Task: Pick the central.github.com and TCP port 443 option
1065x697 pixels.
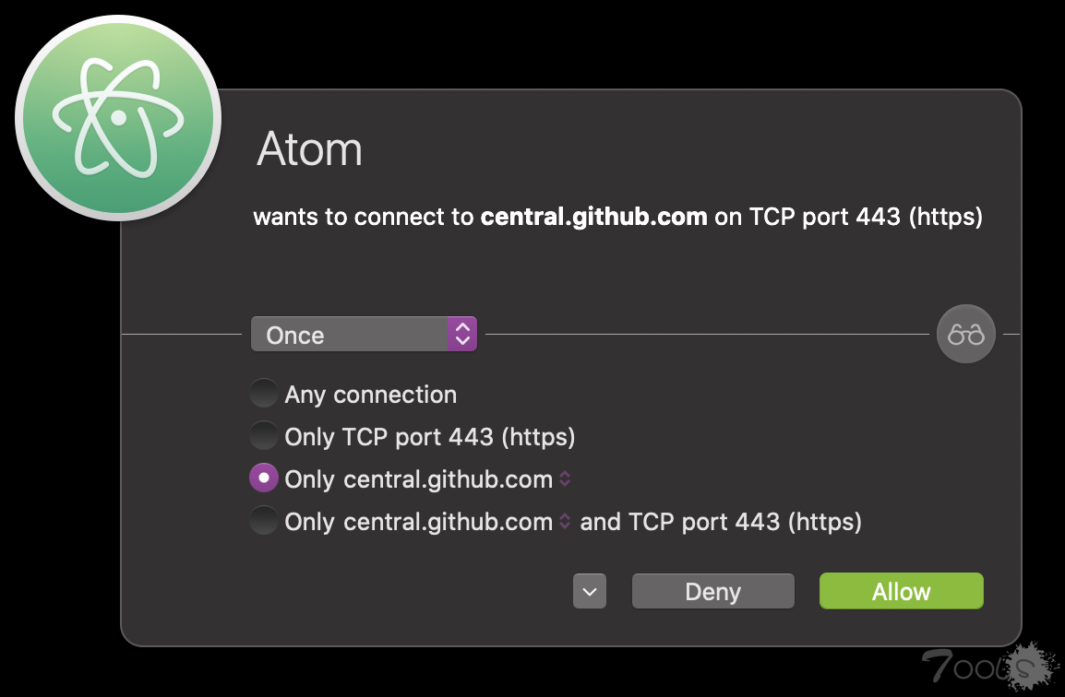Action: [x=264, y=522]
